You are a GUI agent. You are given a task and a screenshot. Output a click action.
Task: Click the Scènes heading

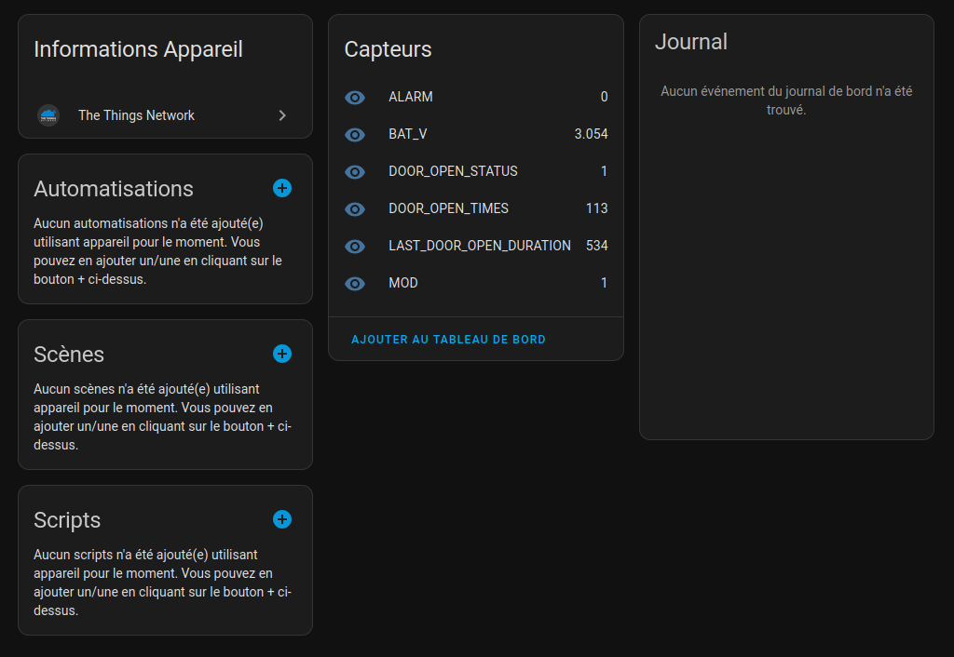[x=69, y=355]
